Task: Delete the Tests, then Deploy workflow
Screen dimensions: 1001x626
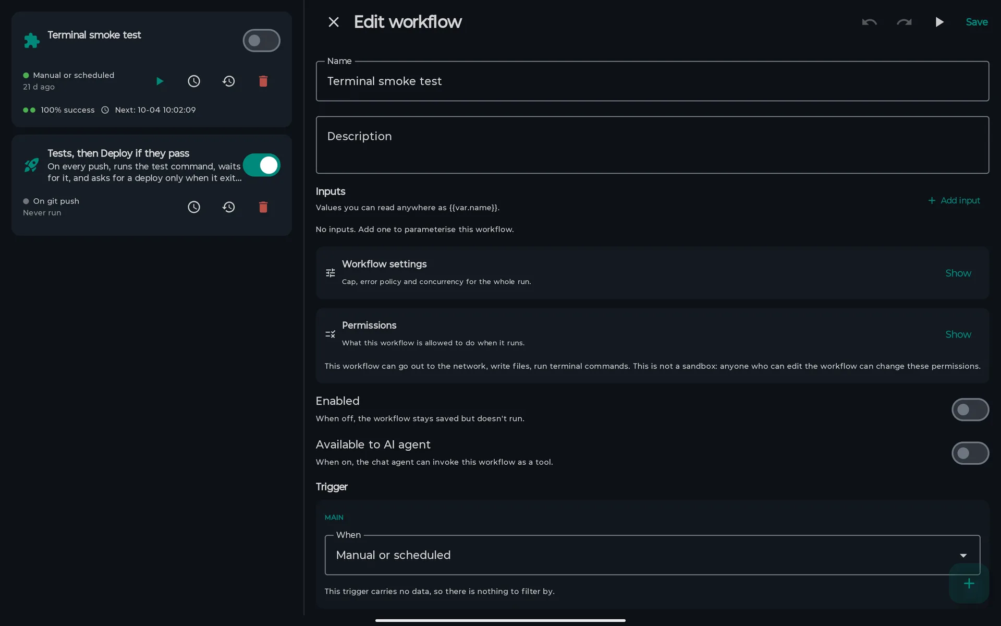Action: [263, 207]
